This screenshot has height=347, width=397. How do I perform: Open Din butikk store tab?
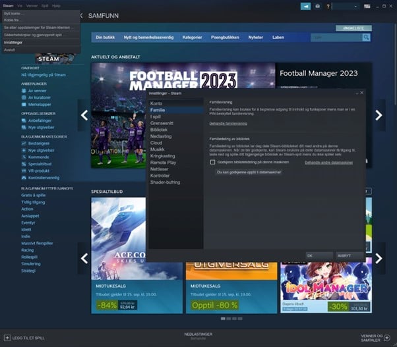[x=105, y=38]
